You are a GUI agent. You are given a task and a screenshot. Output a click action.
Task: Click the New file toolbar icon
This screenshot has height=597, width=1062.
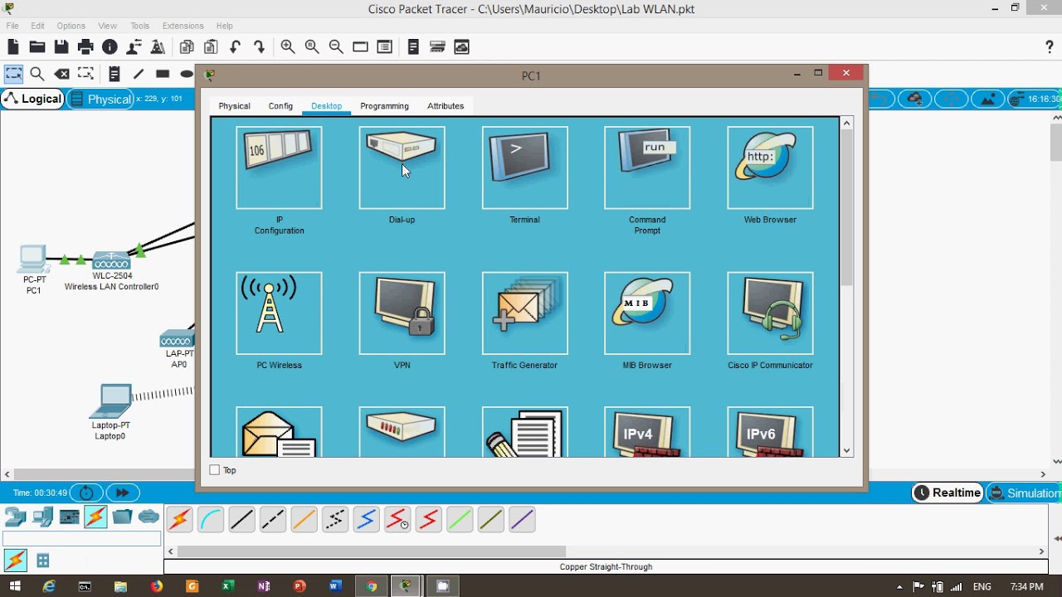click(x=13, y=47)
